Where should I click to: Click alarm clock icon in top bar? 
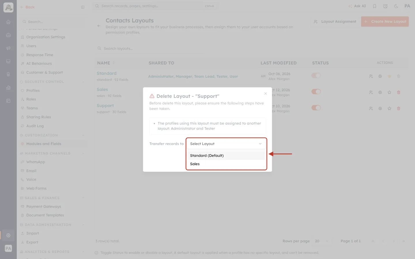[385, 6]
